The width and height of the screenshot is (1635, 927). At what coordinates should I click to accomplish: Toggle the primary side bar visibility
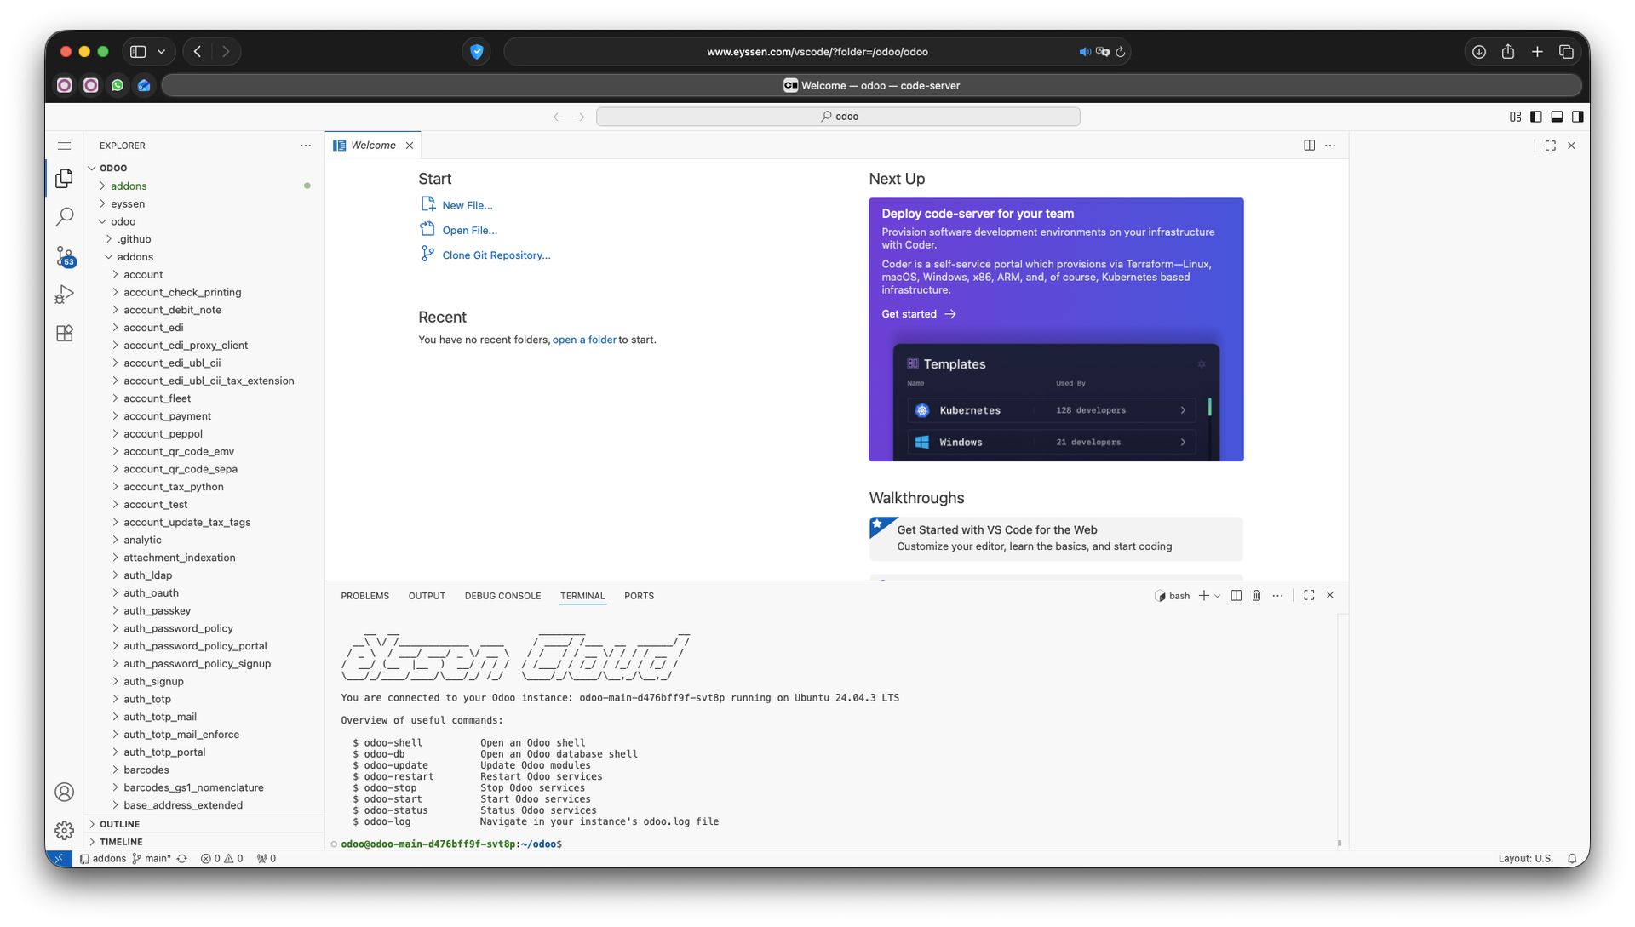[1535, 117]
